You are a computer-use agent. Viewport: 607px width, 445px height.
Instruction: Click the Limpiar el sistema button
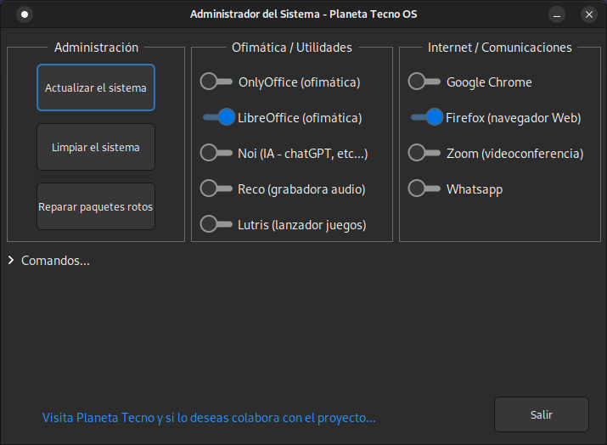tap(96, 147)
